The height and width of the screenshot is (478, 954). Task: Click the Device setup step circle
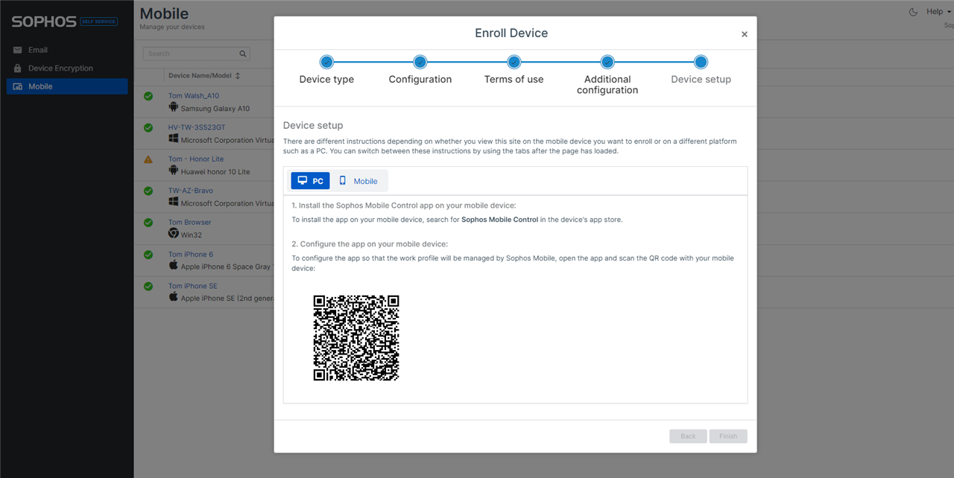(701, 62)
